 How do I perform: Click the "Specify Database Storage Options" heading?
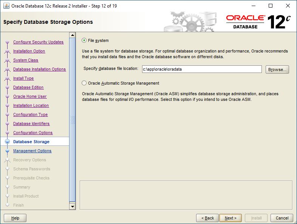pos(48,22)
